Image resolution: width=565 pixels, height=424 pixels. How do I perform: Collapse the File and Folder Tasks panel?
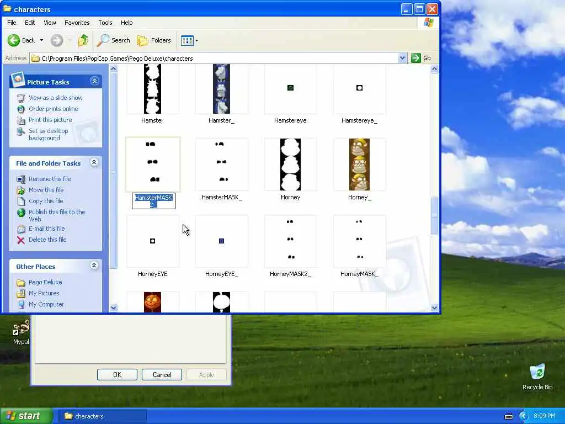tap(94, 162)
